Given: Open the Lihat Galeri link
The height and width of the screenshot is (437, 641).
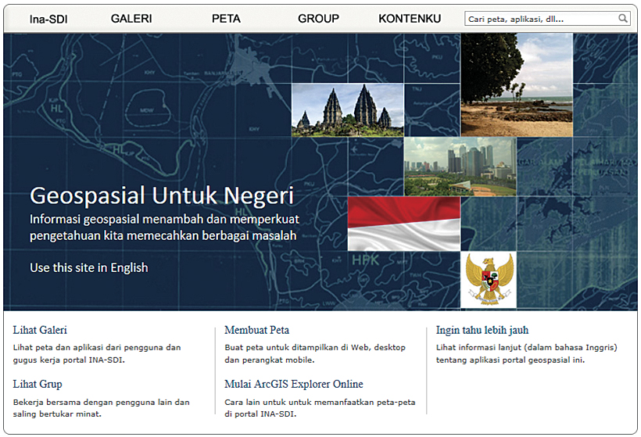Looking at the screenshot, I should point(40,330).
